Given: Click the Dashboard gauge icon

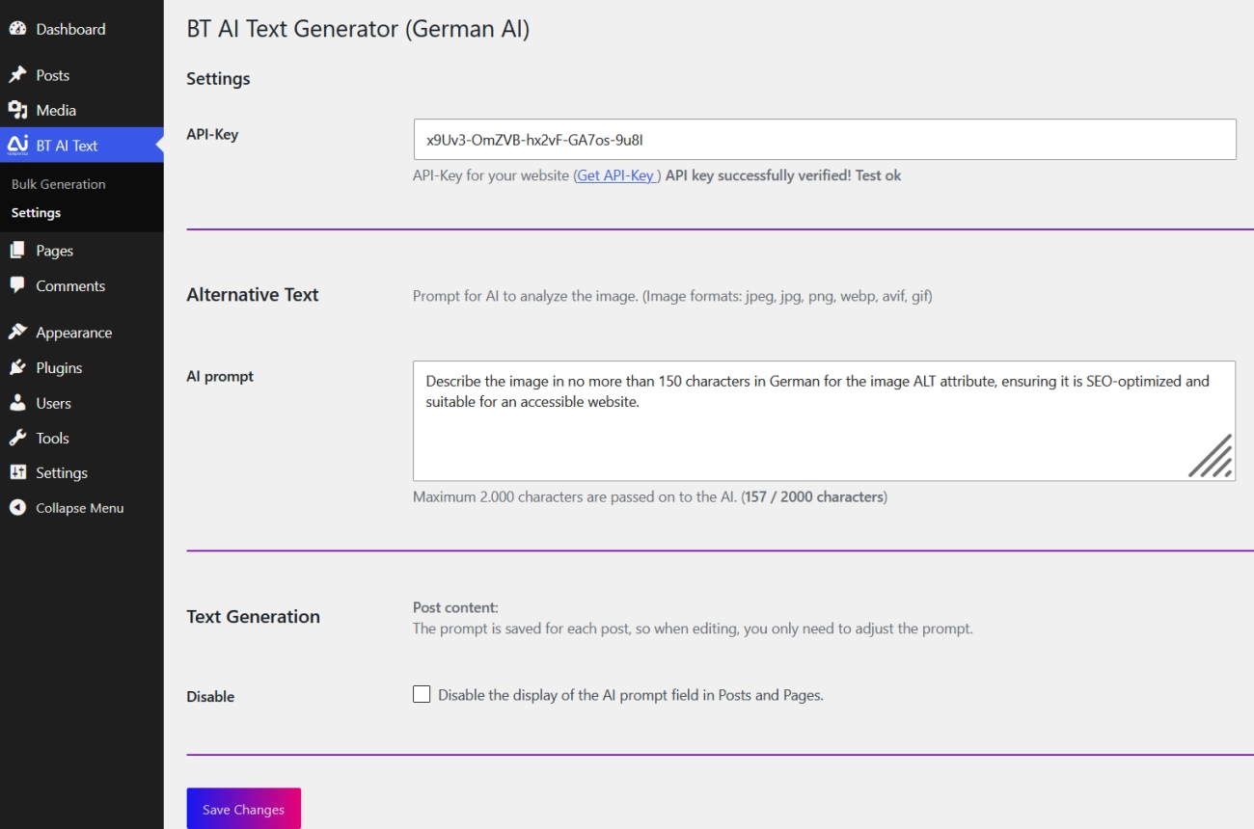Looking at the screenshot, I should click(x=17, y=29).
